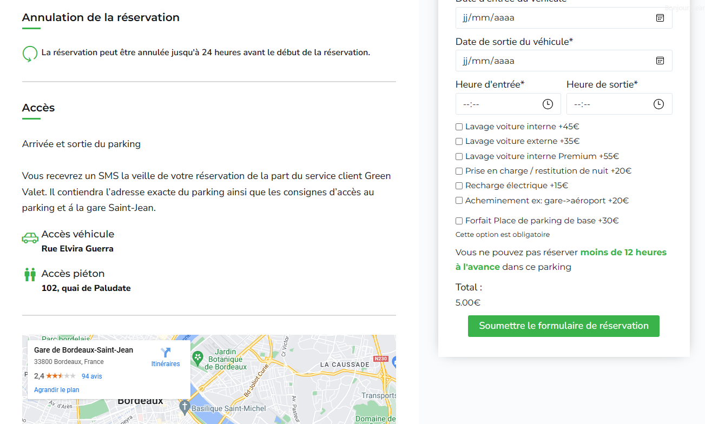Click the green car Accès véhicule icon

[x=30, y=238]
